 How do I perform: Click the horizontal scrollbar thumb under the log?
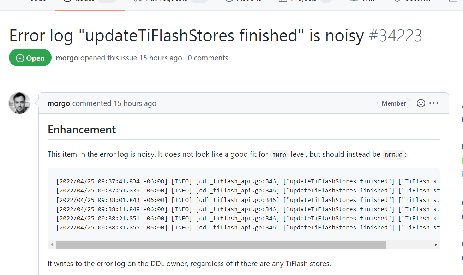(x=221, y=245)
